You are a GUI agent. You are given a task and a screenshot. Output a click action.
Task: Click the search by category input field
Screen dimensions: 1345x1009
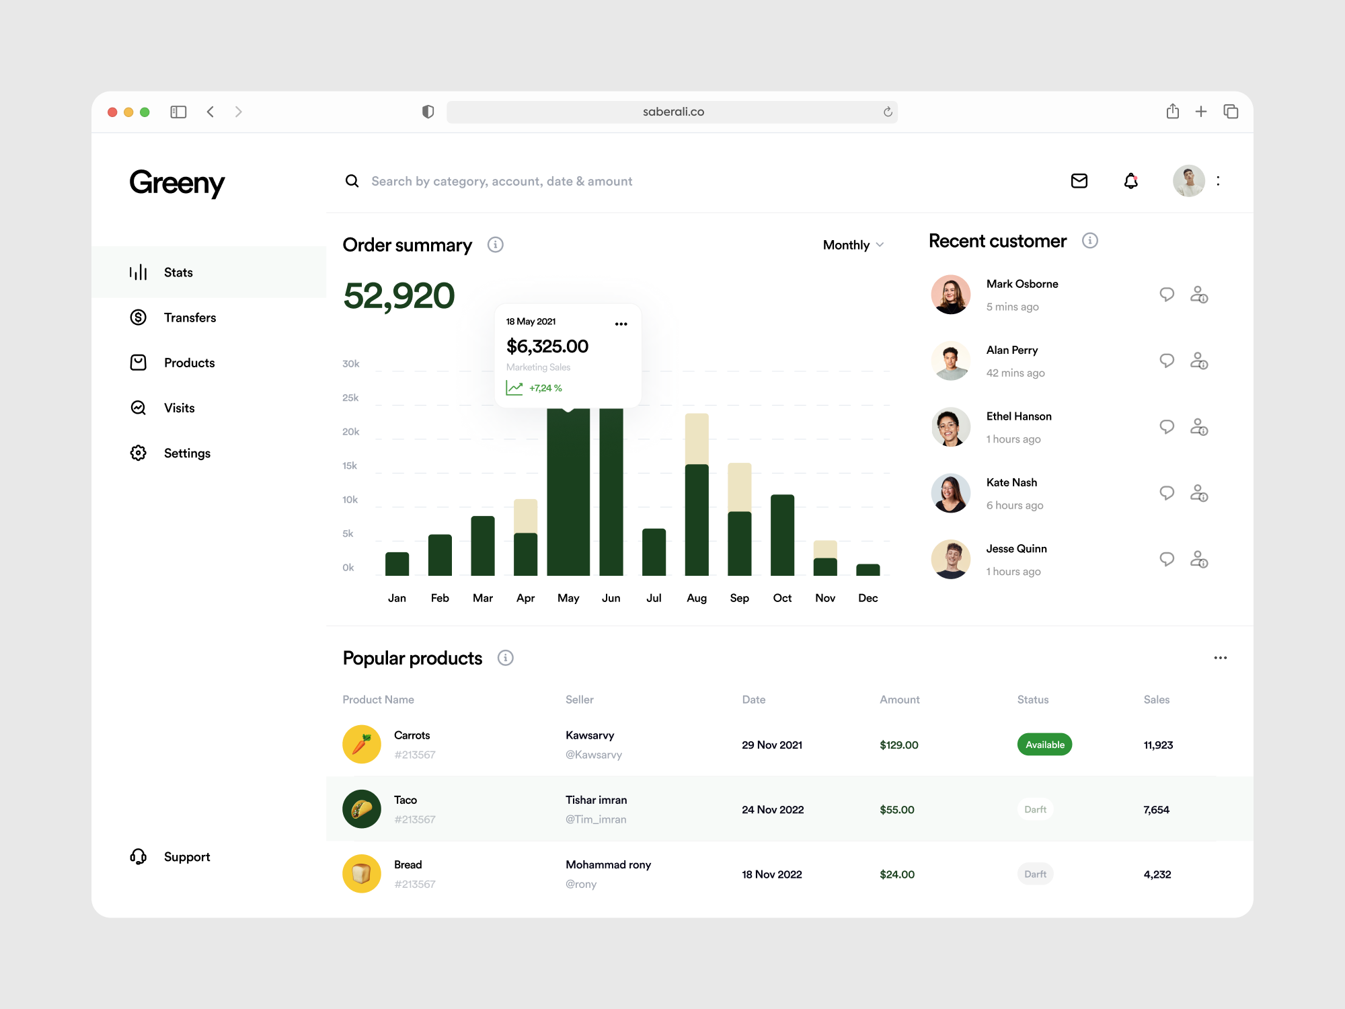coord(502,181)
